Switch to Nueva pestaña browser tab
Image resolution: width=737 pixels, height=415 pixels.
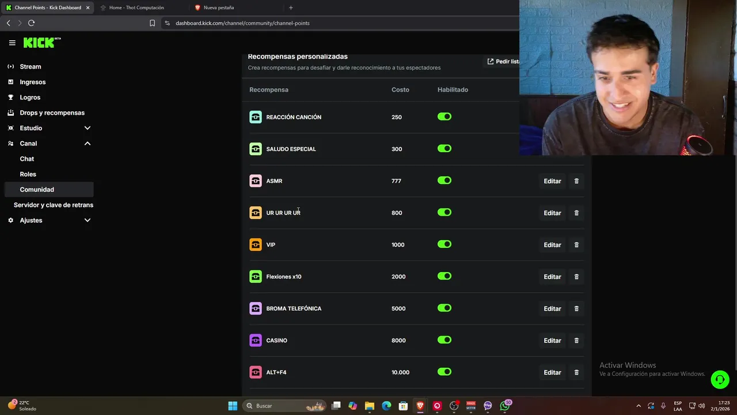tap(219, 7)
